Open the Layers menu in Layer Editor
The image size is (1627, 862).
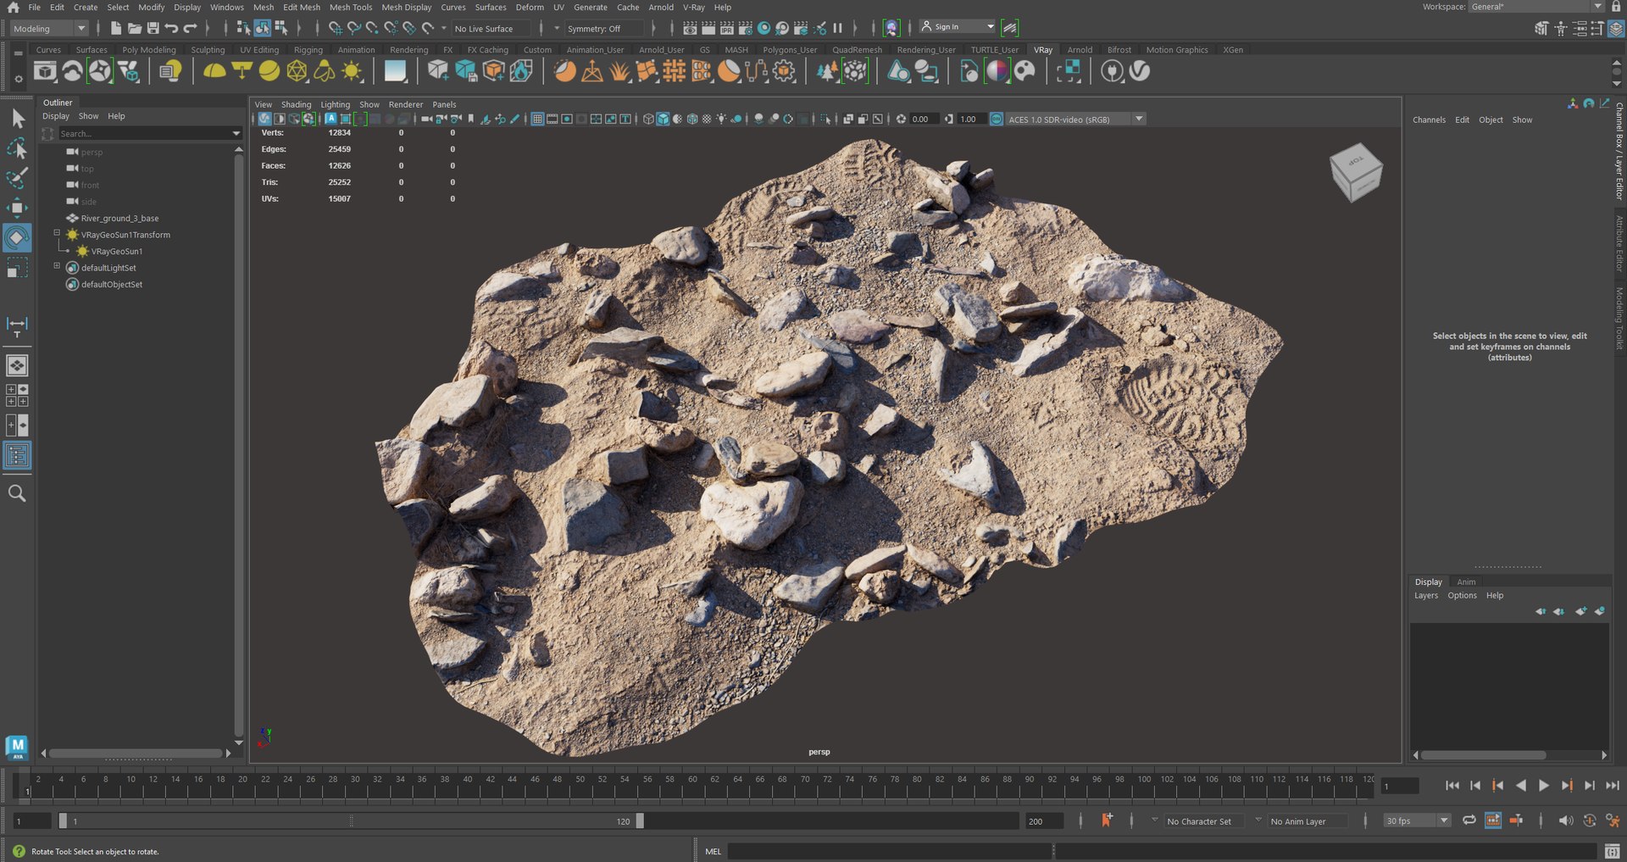pos(1426,596)
